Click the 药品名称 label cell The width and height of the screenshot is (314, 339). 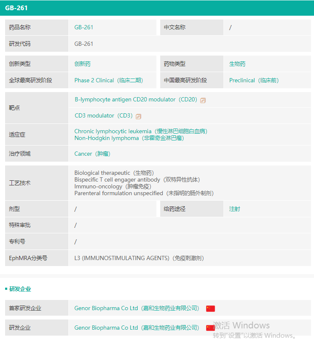point(37,27)
